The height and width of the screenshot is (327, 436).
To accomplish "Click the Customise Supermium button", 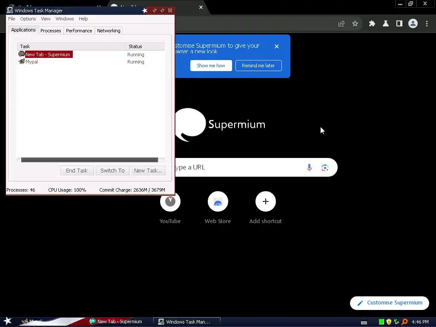I will pos(389,303).
